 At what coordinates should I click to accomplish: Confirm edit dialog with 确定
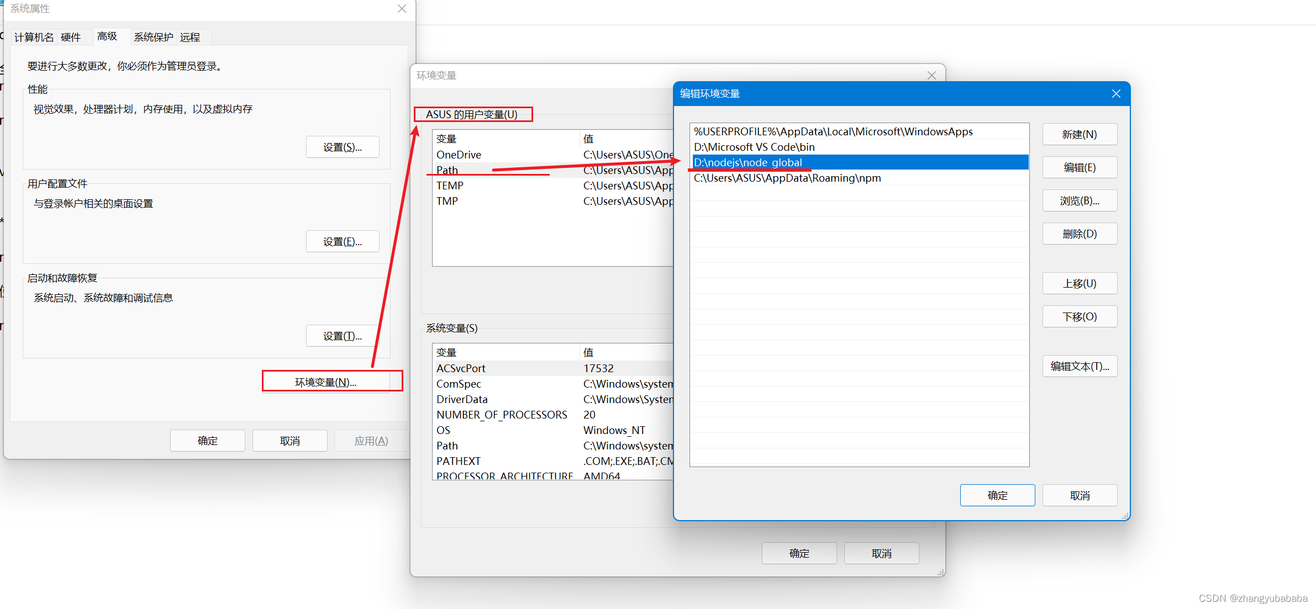pos(997,496)
